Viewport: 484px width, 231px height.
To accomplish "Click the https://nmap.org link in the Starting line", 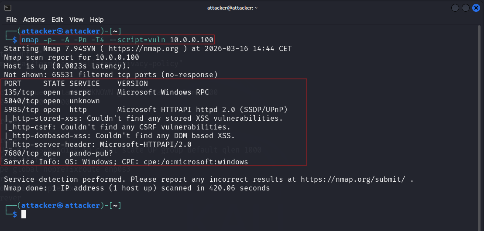I will (144, 48).
